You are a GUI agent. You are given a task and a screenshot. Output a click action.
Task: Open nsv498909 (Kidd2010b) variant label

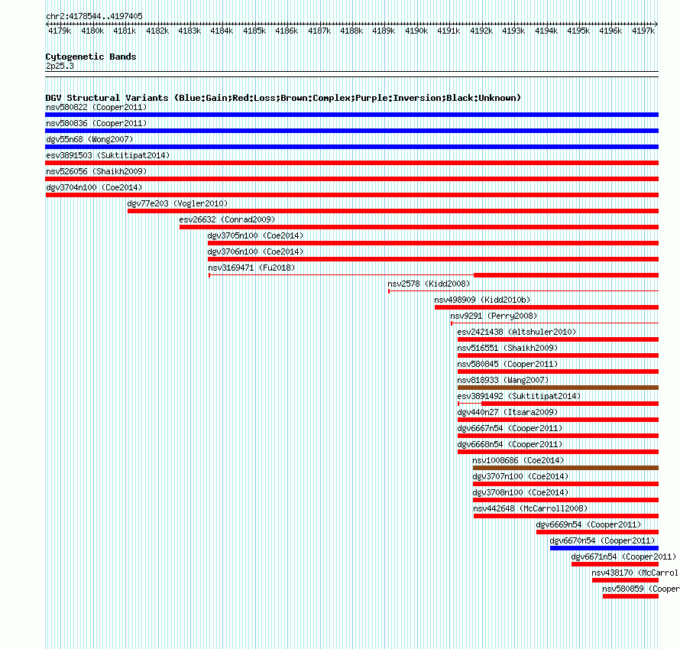(482, 300)
